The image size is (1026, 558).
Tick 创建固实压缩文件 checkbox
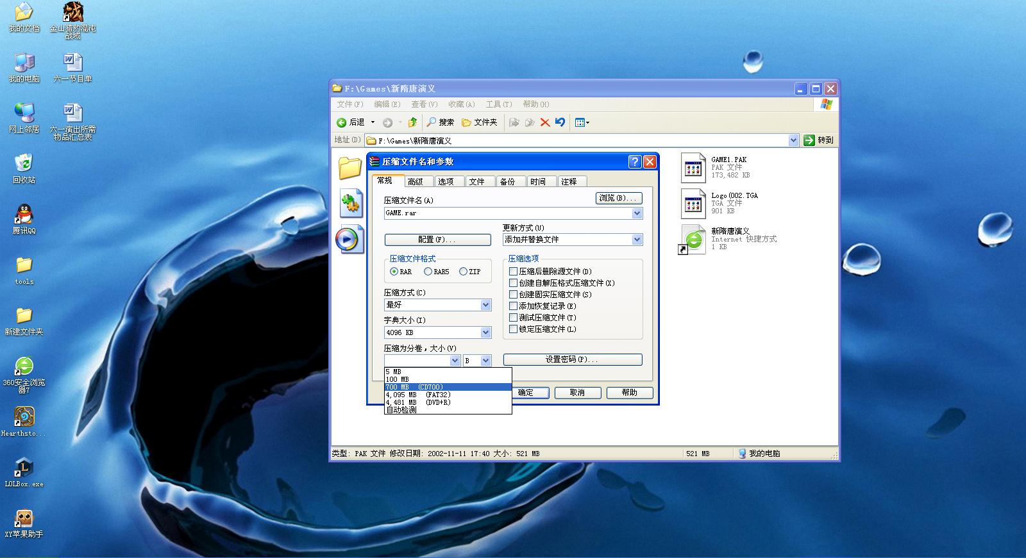pyautogui.click(x=513, y=295)
